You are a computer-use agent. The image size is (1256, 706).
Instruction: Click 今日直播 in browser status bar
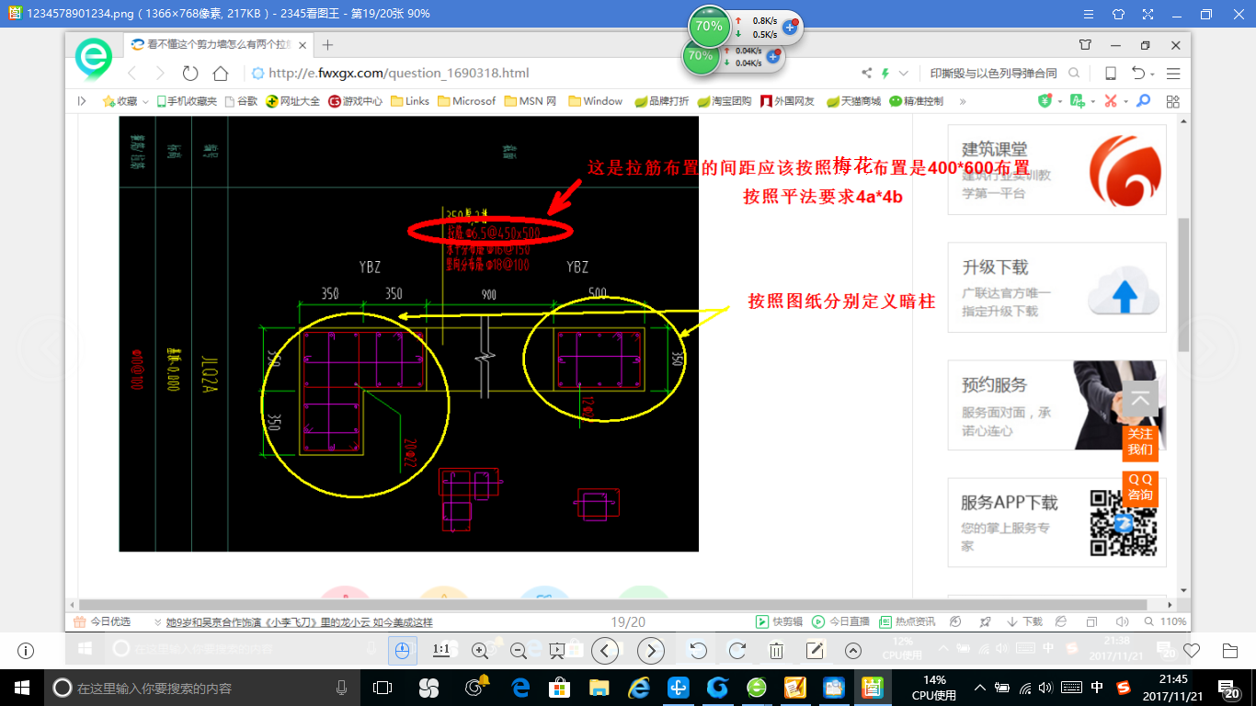(841, 621)
